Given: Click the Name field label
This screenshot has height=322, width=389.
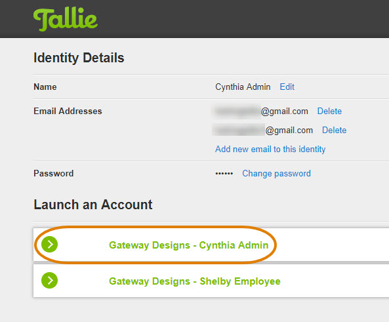Looking at the screenshot, I should coord(45,87).
